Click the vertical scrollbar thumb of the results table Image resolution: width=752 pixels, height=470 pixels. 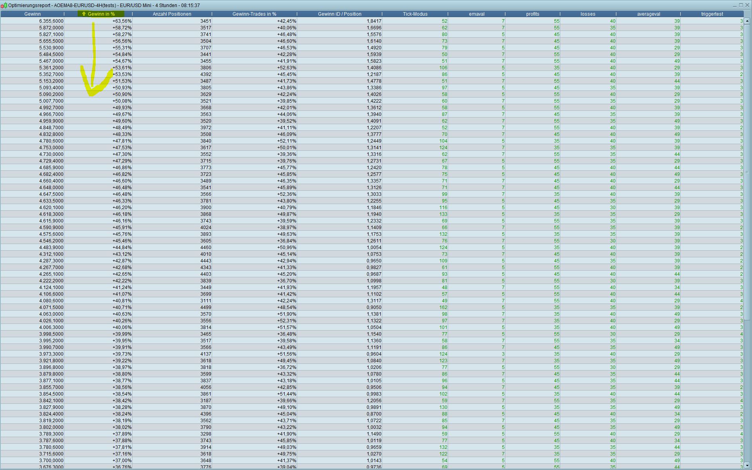(x=747, y=172)
